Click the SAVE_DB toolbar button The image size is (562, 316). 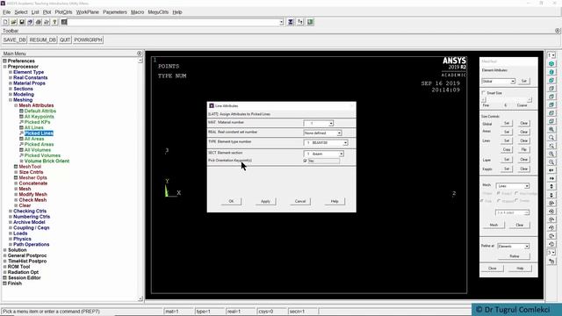[14, 39]
